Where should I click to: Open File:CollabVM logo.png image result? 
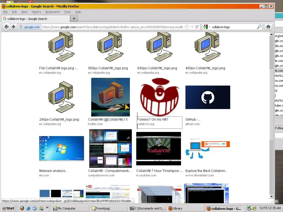[61, 47]
